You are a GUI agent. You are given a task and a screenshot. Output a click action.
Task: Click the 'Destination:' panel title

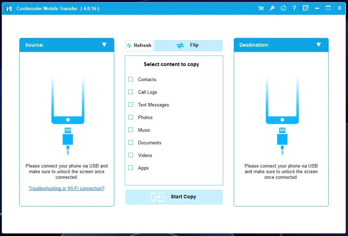[254, 45]
